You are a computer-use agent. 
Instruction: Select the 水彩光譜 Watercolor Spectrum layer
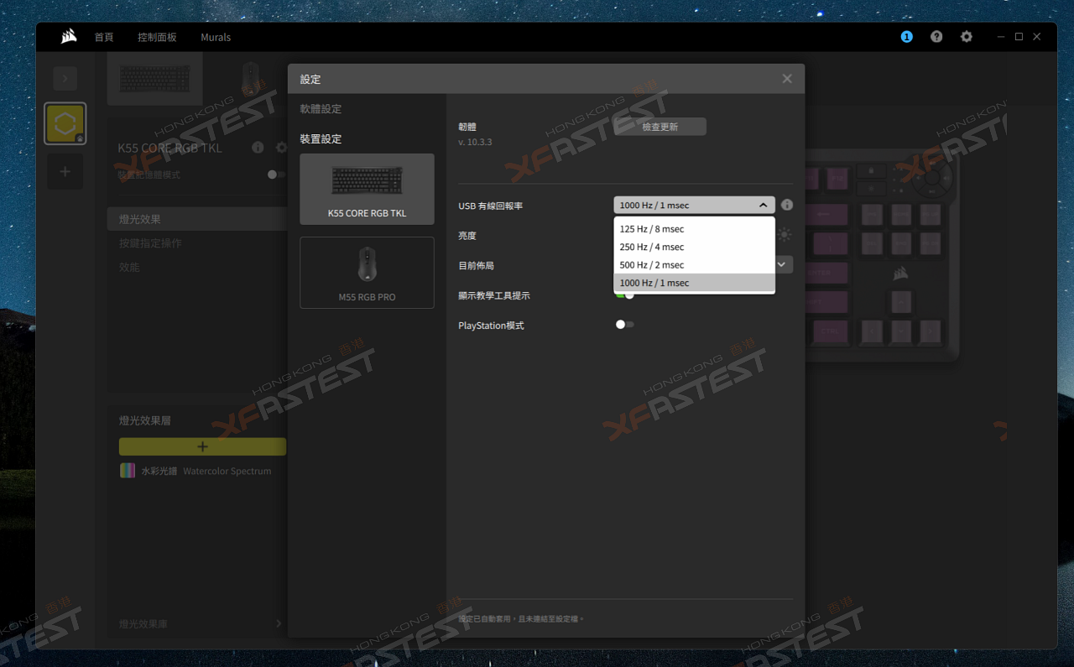tap(197, 471)
